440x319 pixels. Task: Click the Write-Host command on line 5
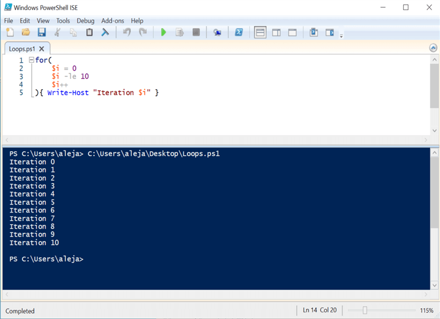pos(68,92)
